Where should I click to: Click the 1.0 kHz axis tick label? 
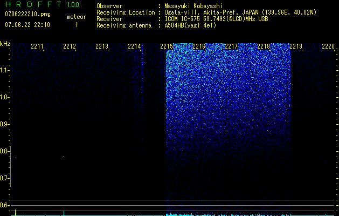pyautogui.click(x=4, y=97)
